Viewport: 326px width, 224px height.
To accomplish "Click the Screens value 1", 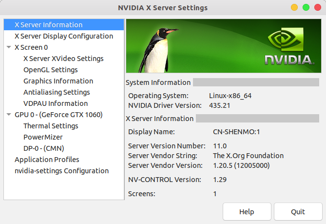I will pyautogui.click(x=215, y=194).
